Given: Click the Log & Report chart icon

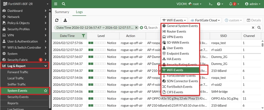Looking at the screenshot, I should [4, 66].
